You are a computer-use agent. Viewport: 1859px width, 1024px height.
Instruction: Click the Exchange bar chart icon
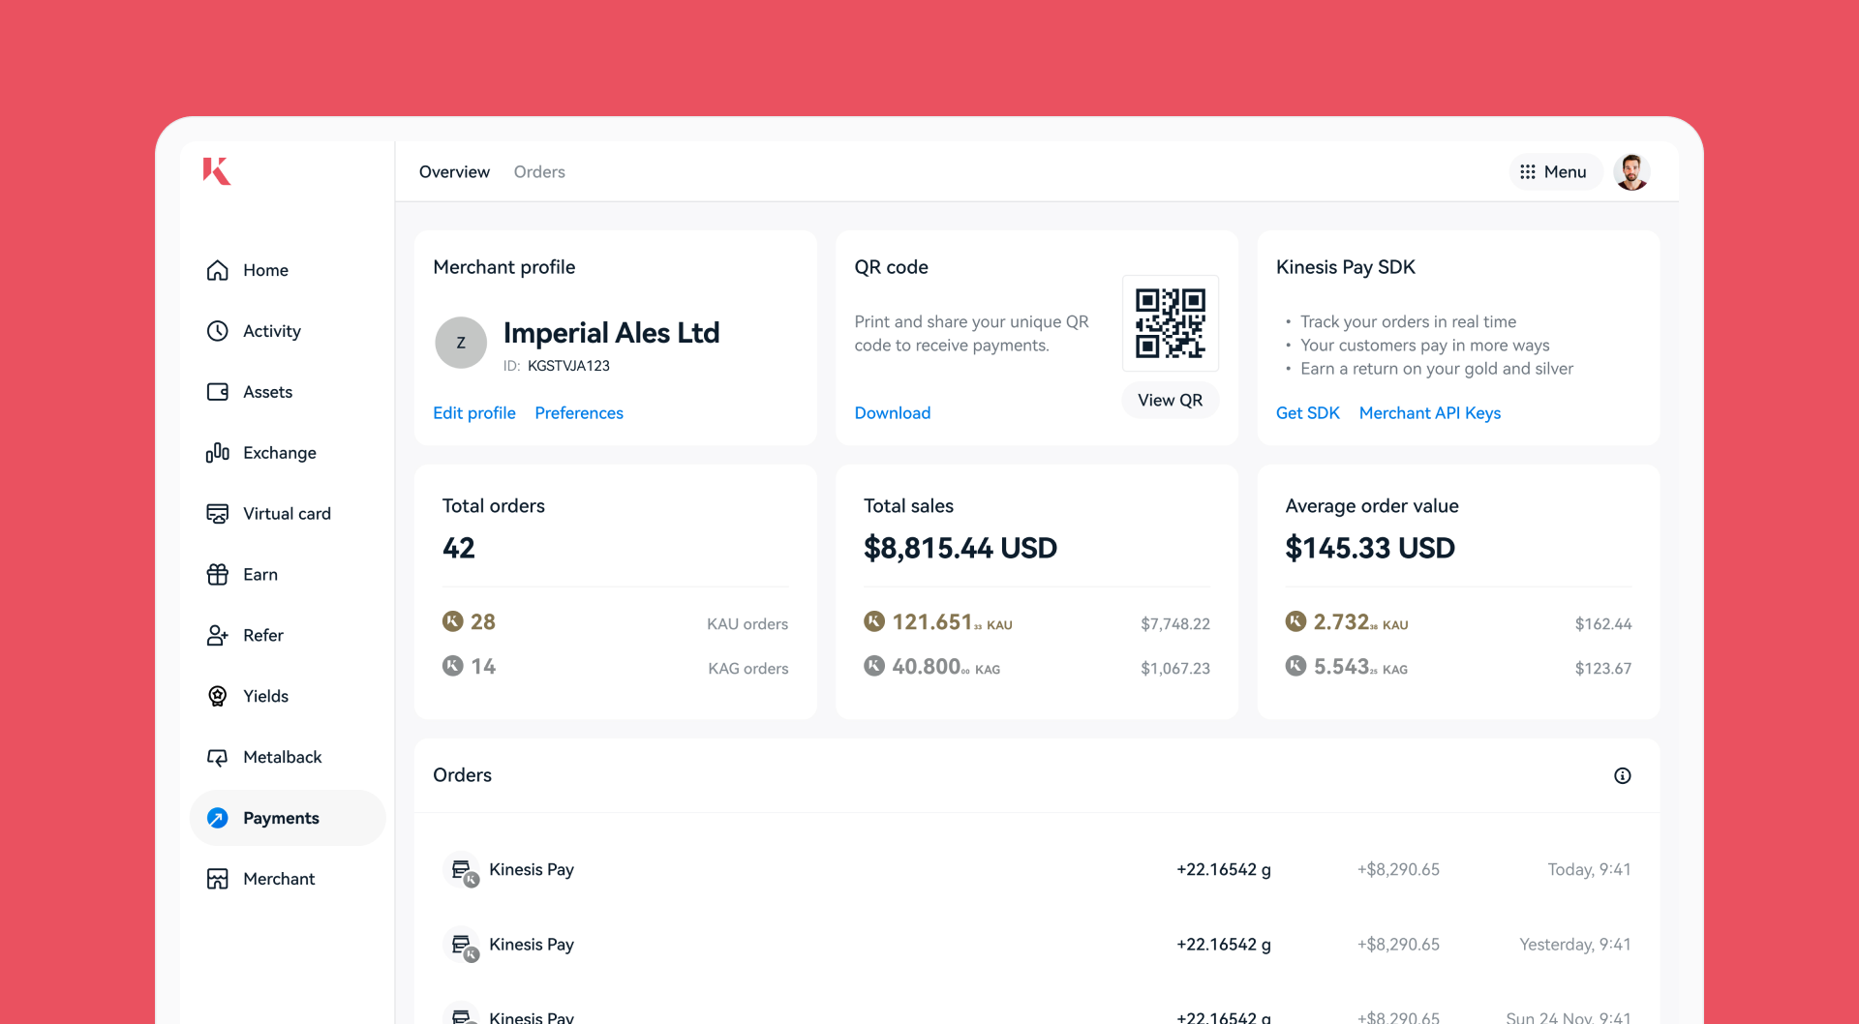(218, 453)
